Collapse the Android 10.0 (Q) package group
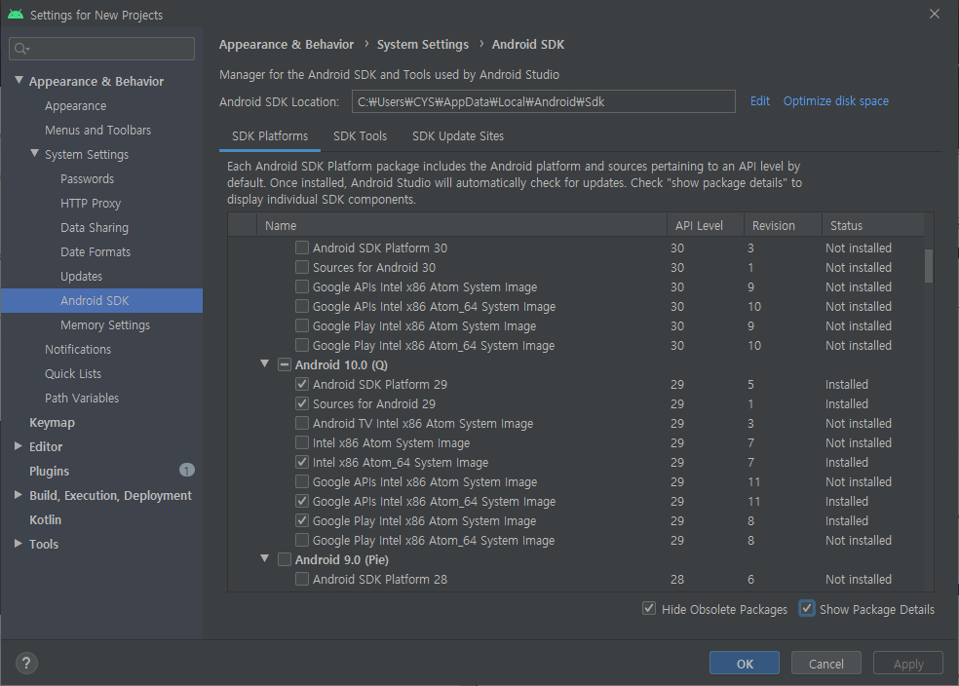Image resolution: width=959 pixels, height=686 pixels. tap(265, 363)
